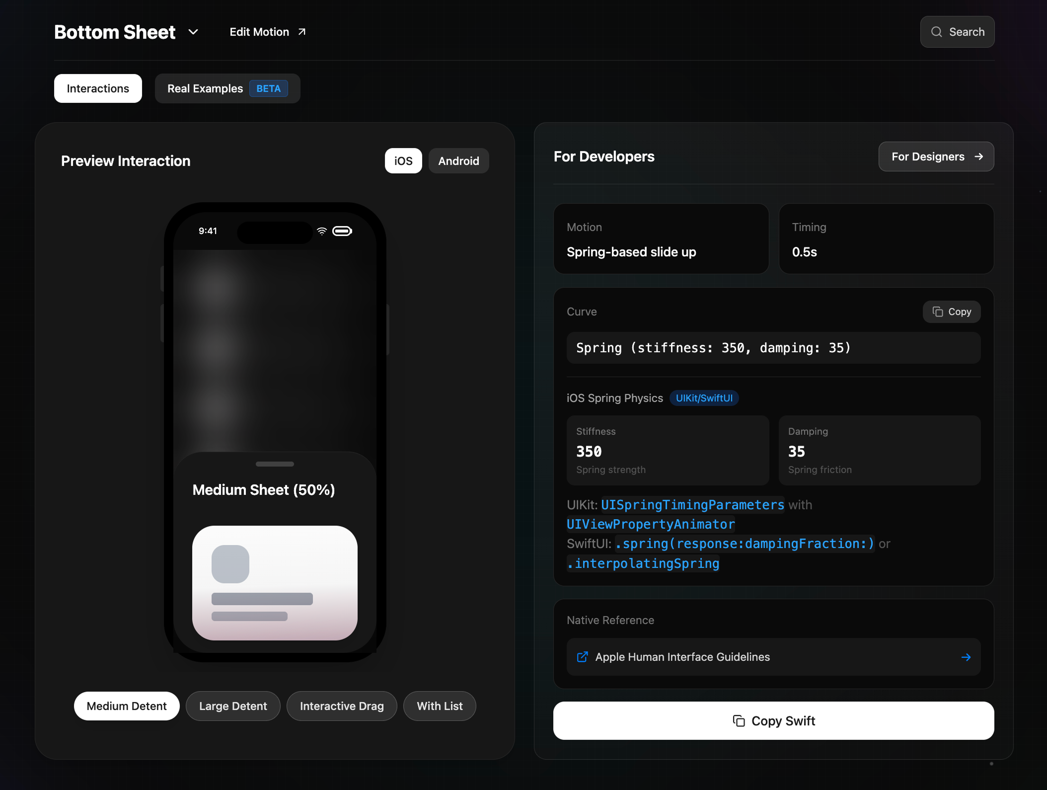Click the For Designers arrow icon

(x=978, y=157)
